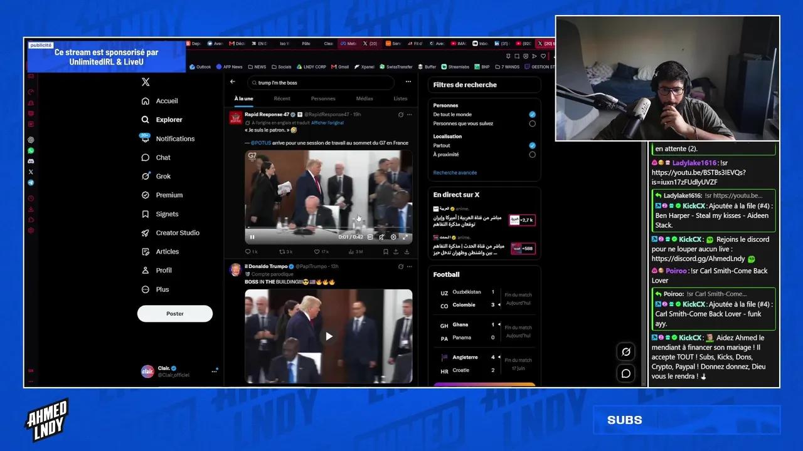Screen dimensions: 803x451
Task: Switch to the Personnes tab
Action: pos(323,98)
